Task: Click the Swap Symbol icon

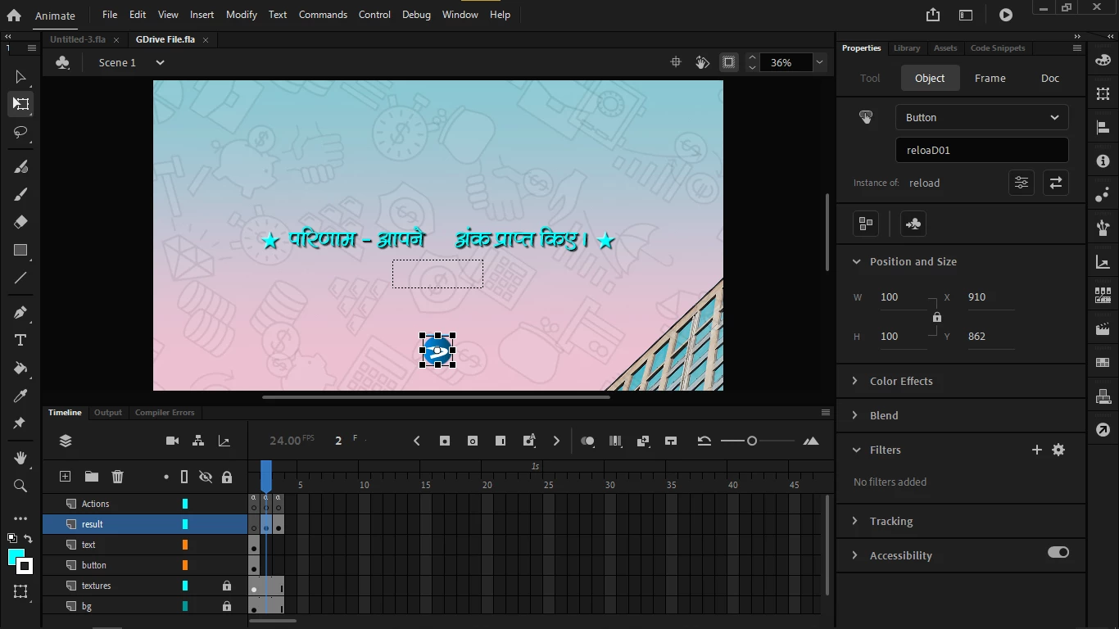Action: [1055, 183]
